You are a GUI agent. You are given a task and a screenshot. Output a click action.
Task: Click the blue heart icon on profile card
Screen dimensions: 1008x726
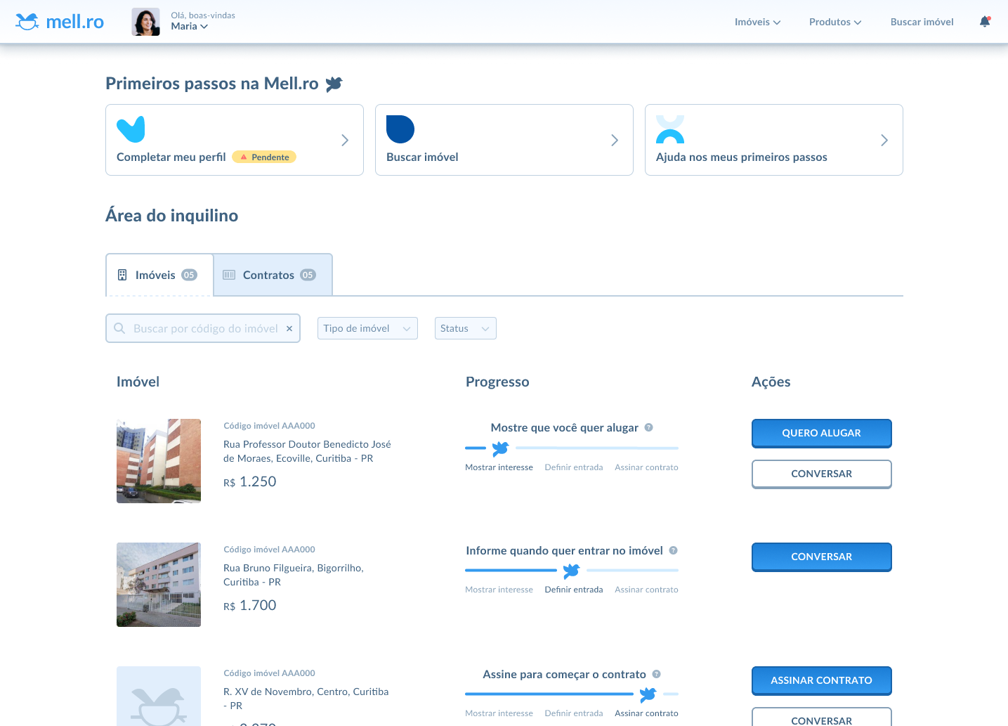coord(131,129)
